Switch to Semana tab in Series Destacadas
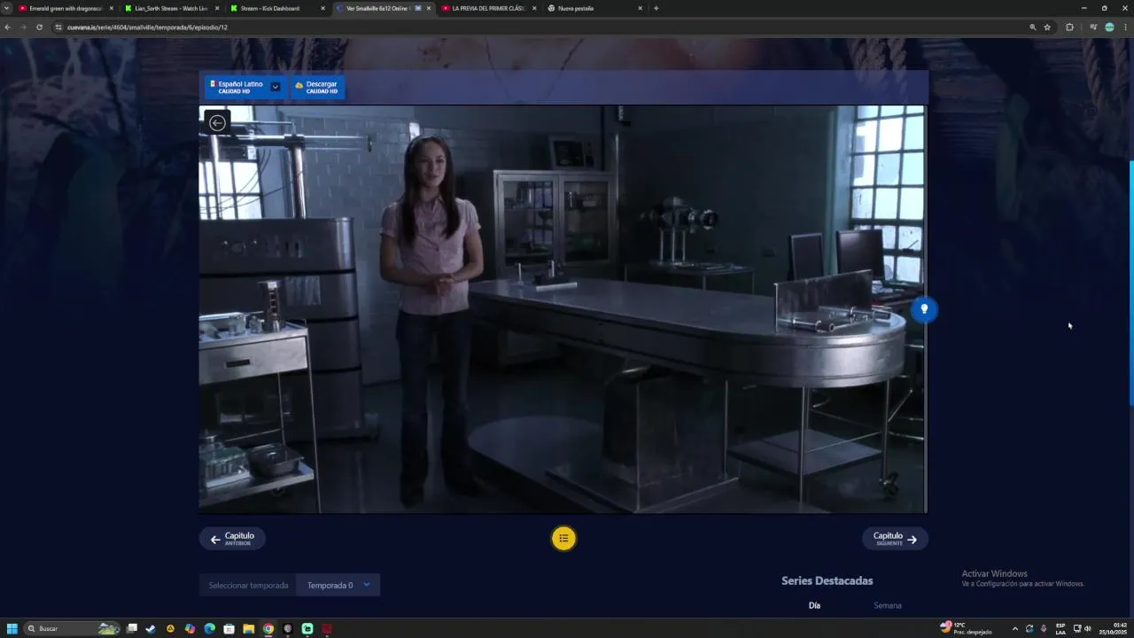1134x638 pixels. pos(888,605)
